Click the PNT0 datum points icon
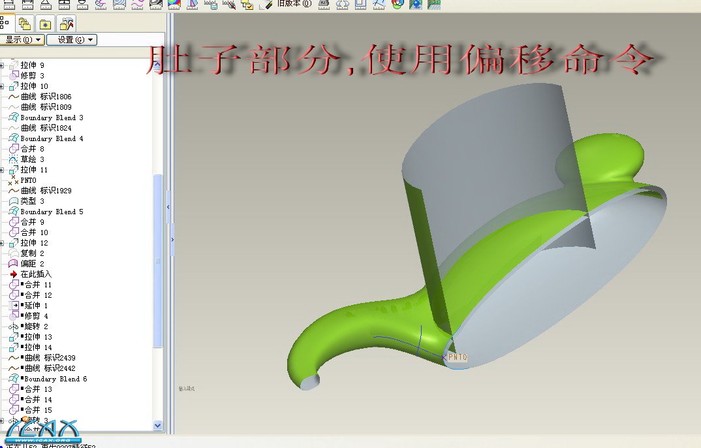This screenshot has width=701, height=448. 14,180
